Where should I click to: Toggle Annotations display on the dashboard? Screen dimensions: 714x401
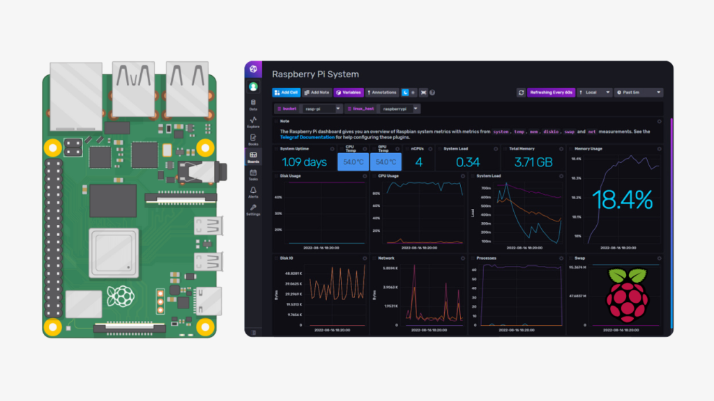[382, 92]
